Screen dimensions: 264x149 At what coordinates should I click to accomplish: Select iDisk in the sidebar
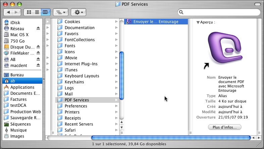(22, 22)
